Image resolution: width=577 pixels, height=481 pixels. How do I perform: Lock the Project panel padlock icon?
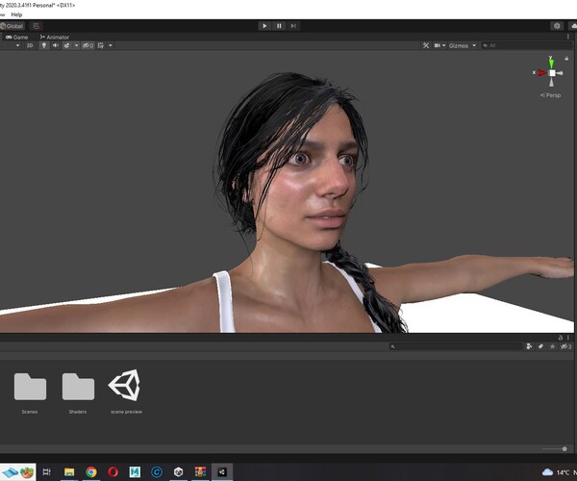click(x=561, y=338)
